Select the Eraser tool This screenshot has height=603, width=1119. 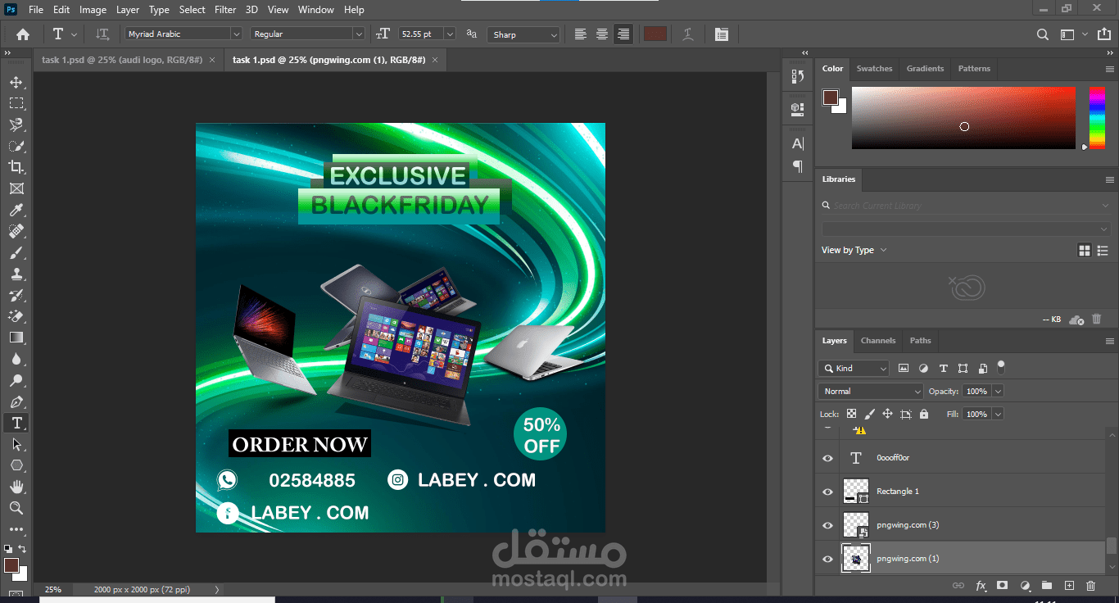pos(16,316)
